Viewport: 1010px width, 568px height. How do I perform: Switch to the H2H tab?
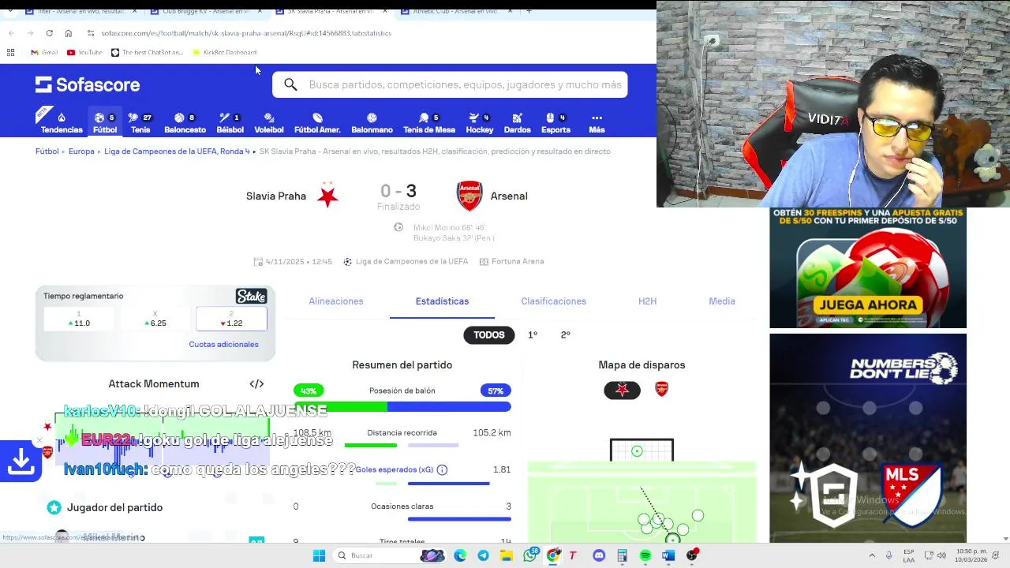[x=647, y=301]
